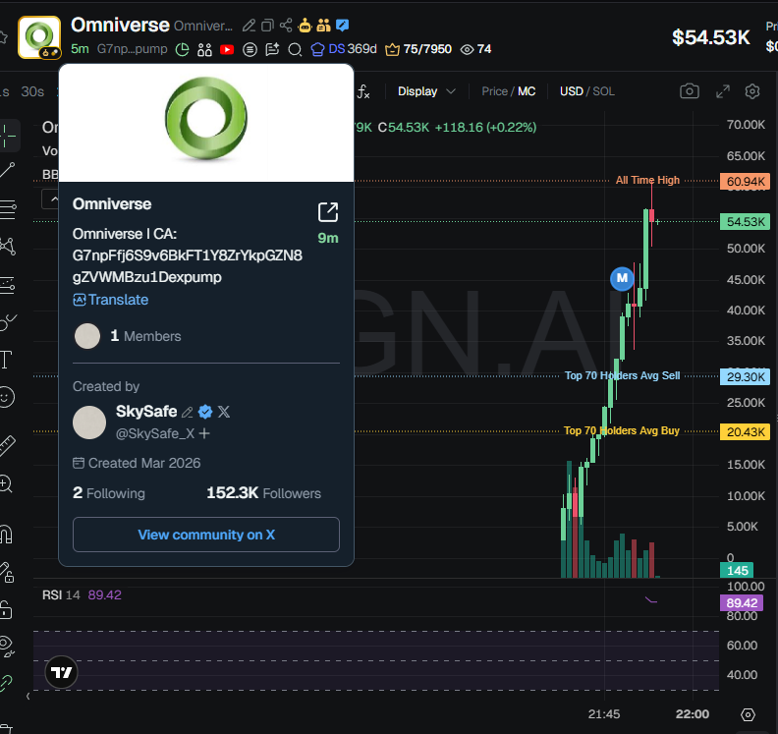Click the plus next to @SkySafe_X
The image size is (778, 734).
pyautogui.click(x=204, y=433)
